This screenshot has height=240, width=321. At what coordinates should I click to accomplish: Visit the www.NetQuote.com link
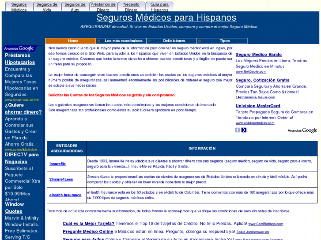251,72
